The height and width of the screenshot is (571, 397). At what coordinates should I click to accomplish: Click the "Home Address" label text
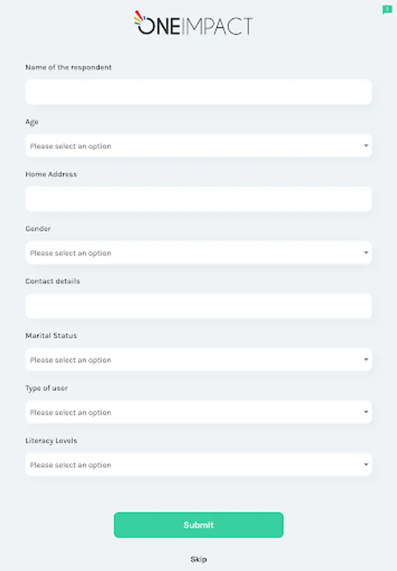pos(51,174)
